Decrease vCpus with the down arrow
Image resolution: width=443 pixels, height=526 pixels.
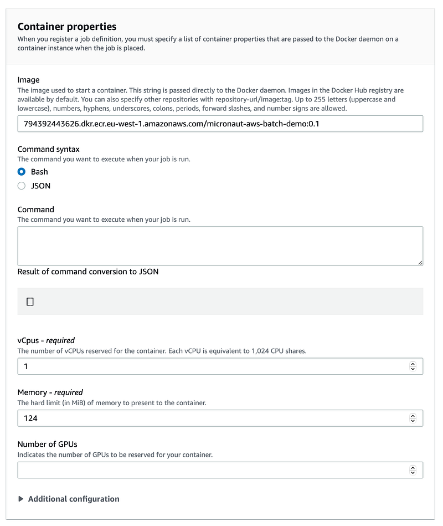click(413, 369)
